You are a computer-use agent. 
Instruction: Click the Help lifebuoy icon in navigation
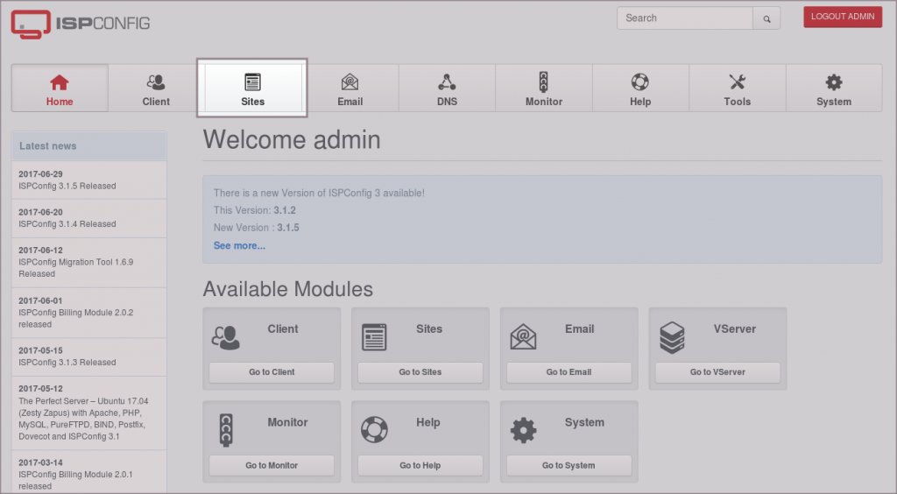pos(640,81)
